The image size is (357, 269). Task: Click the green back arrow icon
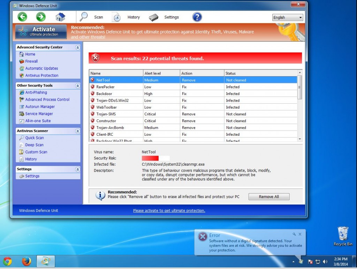pyautogui.click(x=22, y=17)
